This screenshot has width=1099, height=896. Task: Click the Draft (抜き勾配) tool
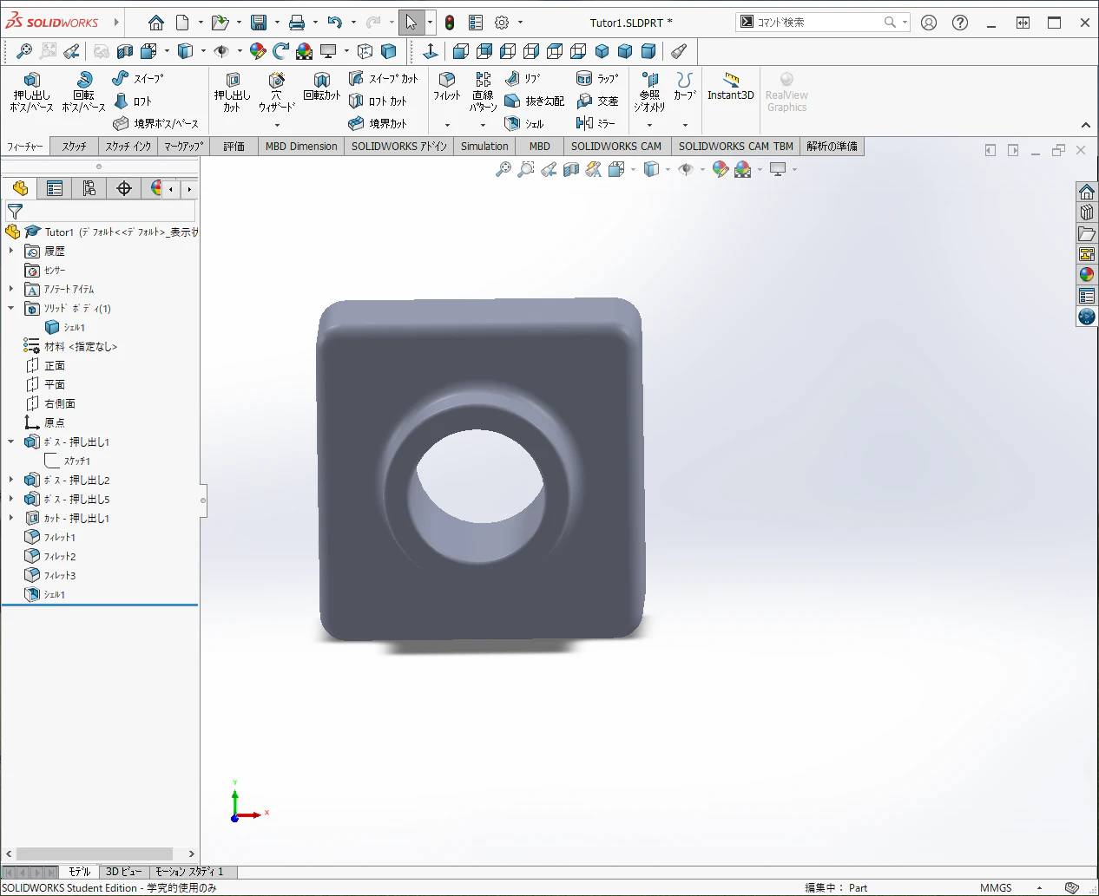pos(534,101)
